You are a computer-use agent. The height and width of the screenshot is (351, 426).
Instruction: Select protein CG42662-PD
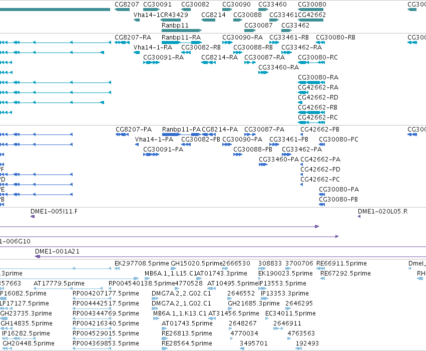coord(301,174)
